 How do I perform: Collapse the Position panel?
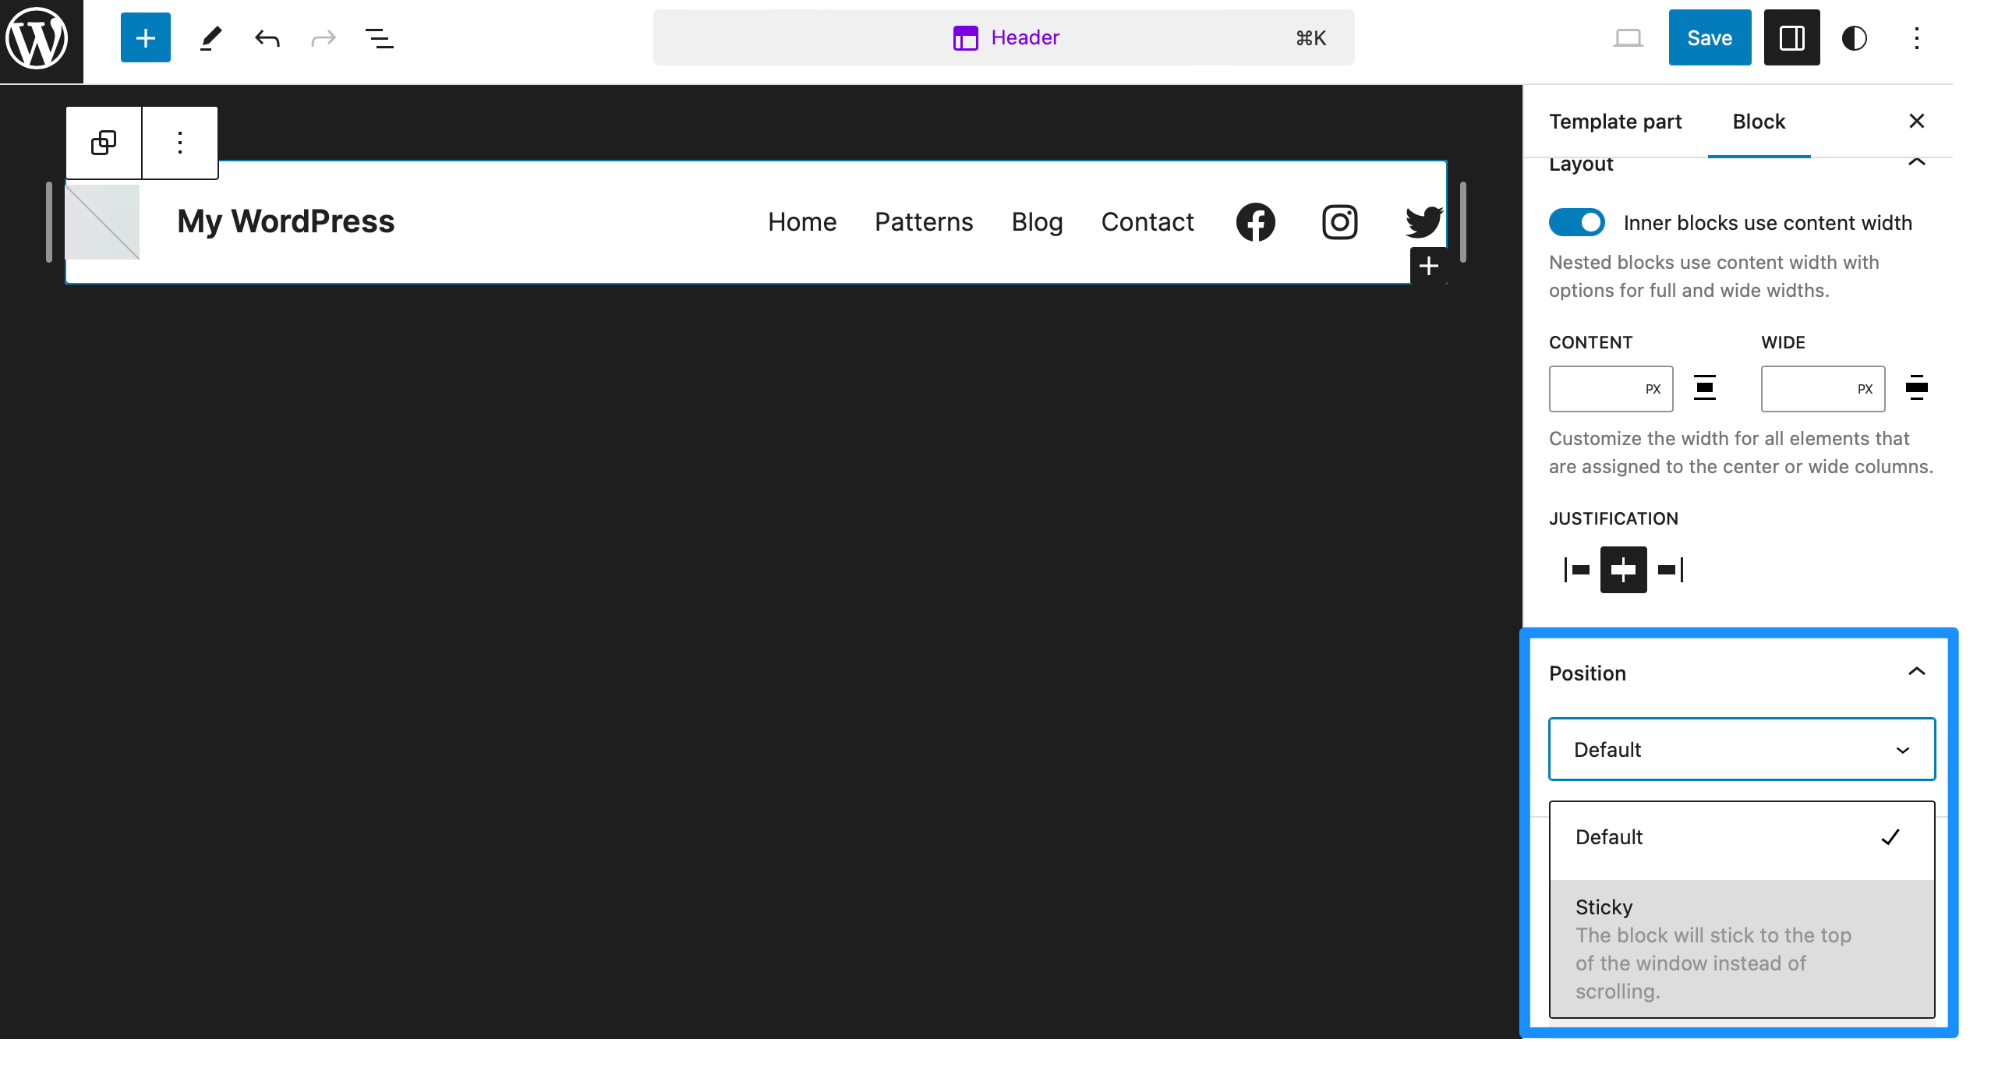coord(1917,671)
